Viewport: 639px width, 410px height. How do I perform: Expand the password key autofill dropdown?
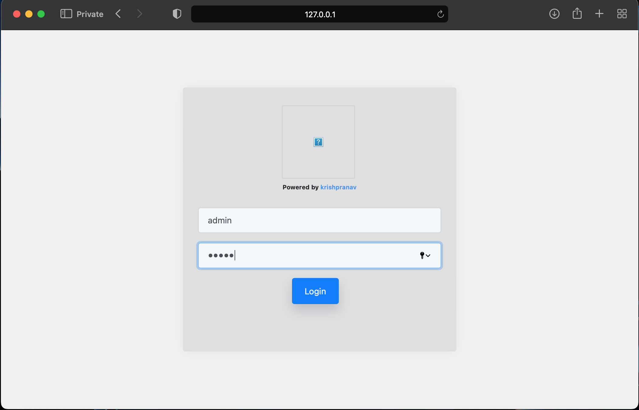coord(425,256)
